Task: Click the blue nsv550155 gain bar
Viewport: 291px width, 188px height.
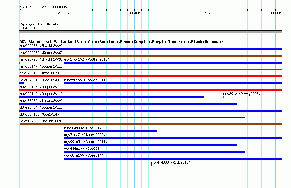Action: 173,83
